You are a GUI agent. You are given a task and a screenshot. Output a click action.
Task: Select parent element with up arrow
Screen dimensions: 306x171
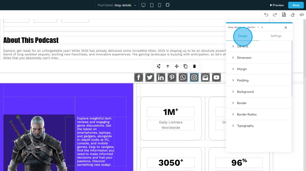point(168,66)
